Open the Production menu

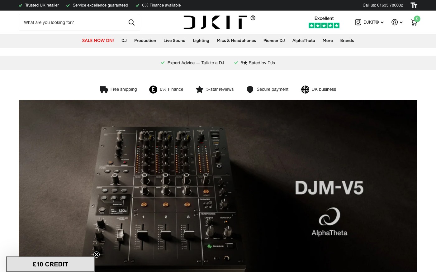145,40
